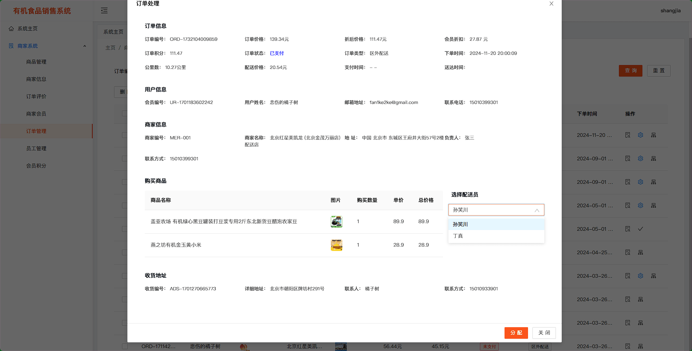The width and height of the screenshot is (692, 351).
Task: Click the member number UR-1701183602242
Action: (x=191, y=103)
